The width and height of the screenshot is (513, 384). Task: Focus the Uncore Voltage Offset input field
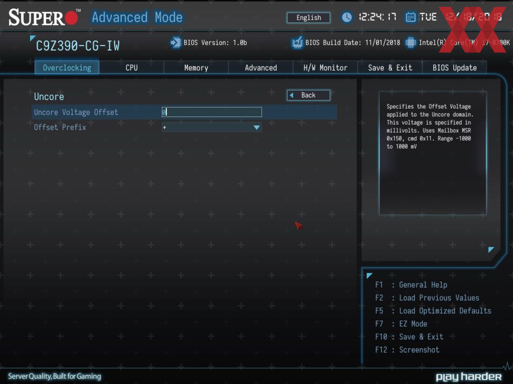212,112
